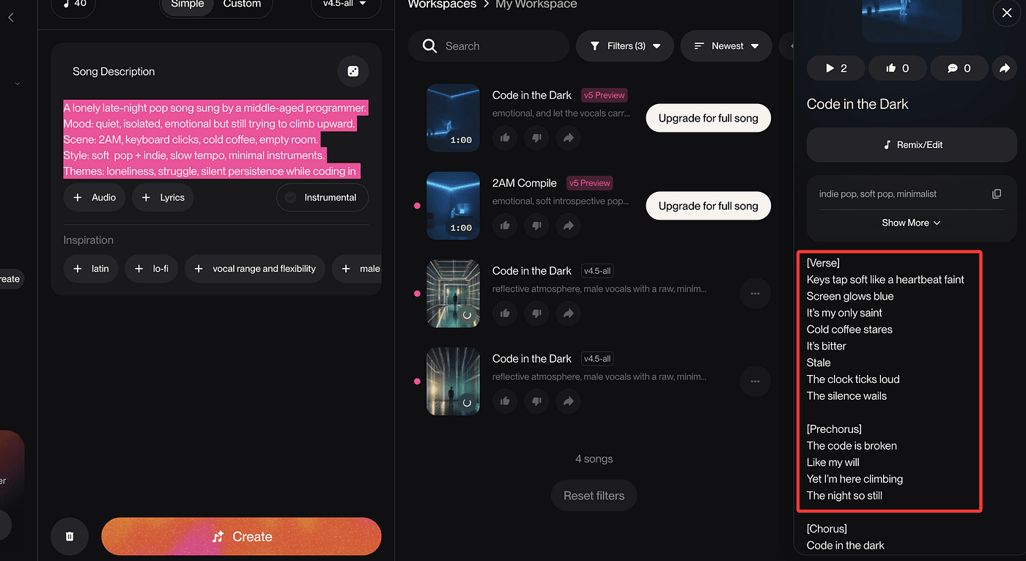Viewport: 1026px width, 561px height.
Task: Go to Workspaces breadcrumb
Action: [x=440, y=4]
